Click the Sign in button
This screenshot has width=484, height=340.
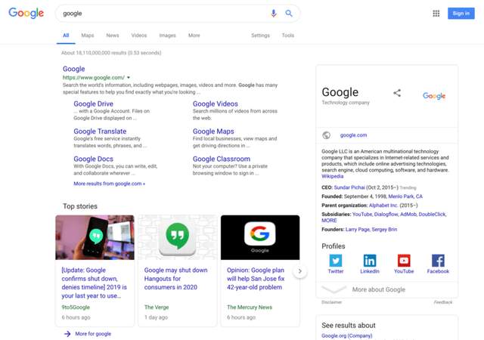pyautogui.click(x=460, y=14)
